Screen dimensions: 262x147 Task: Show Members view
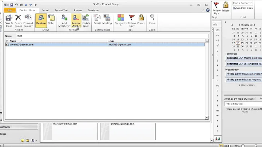41,21
